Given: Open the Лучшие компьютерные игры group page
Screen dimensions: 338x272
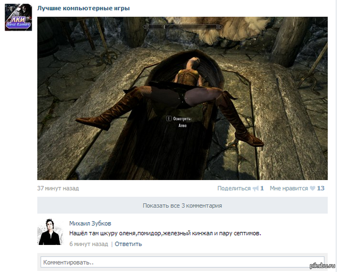Looking at the screenshot, I should pos(83,8).
